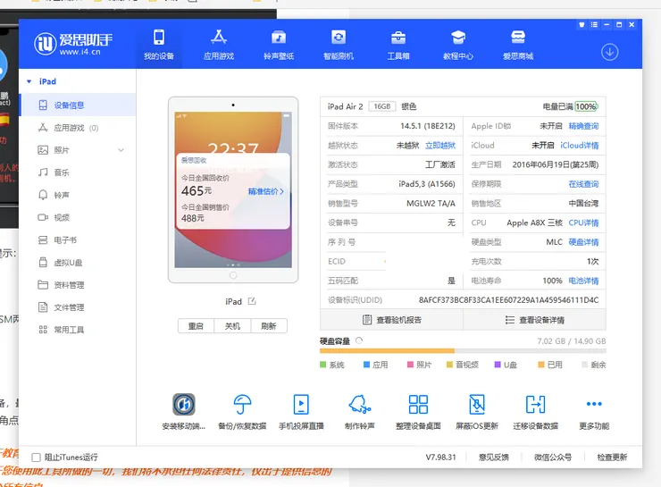Click the blue 应用 legend swatch

pos(367,365)
